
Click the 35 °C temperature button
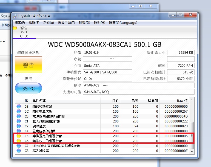[28, 89]
